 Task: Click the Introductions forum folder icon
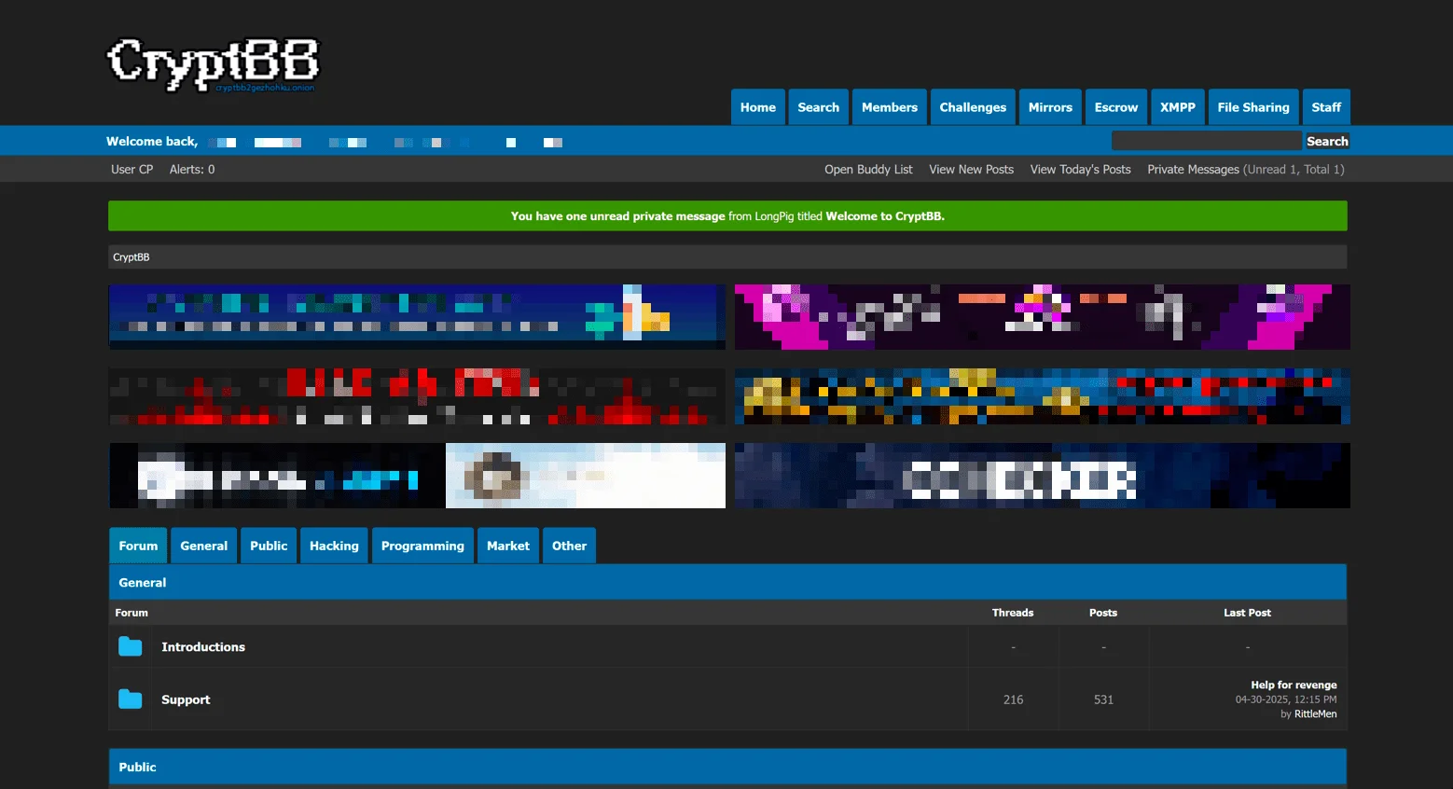(131, 646)
